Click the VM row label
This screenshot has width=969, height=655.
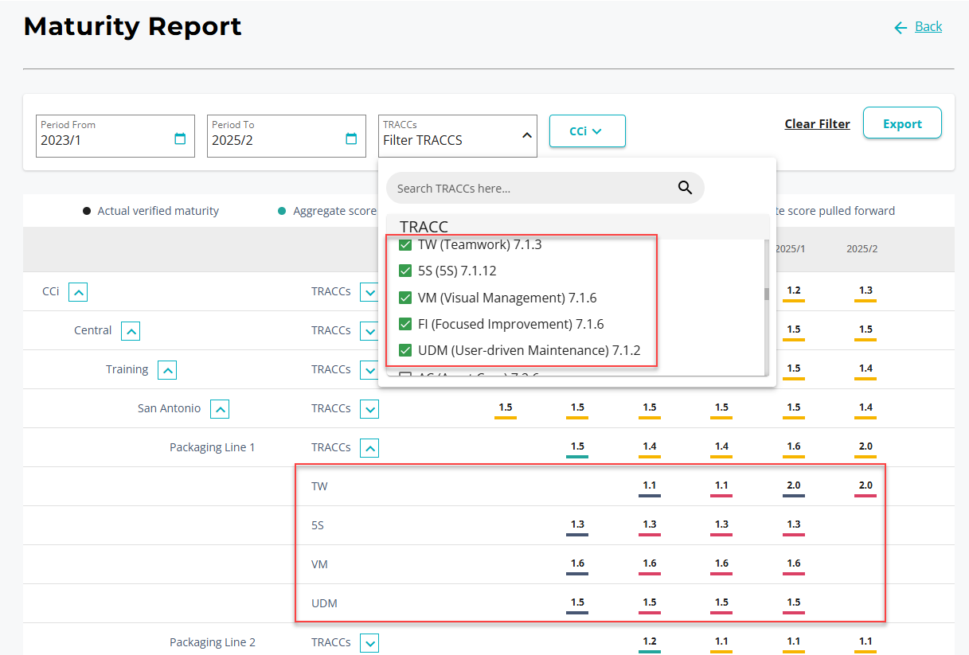(x=319, y=564)
